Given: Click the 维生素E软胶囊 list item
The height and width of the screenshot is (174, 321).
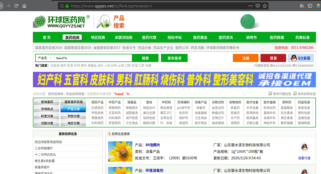Looking at the screenshot, I should (45, 161).
